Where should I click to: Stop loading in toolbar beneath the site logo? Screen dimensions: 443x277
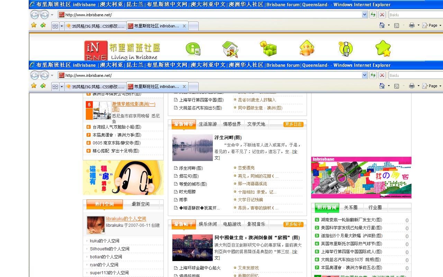coord(382,75)
